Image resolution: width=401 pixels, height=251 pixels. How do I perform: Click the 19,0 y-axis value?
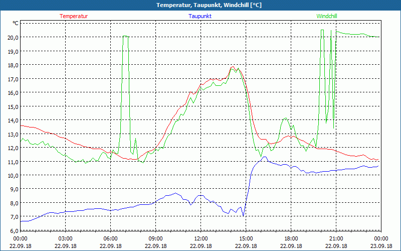coord(13,51)
